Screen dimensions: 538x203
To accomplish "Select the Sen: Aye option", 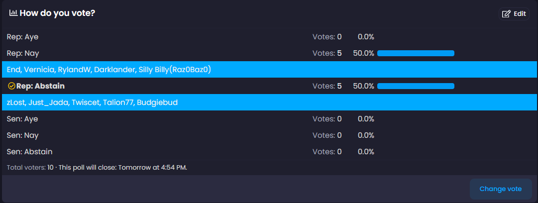I will (22, 119).
